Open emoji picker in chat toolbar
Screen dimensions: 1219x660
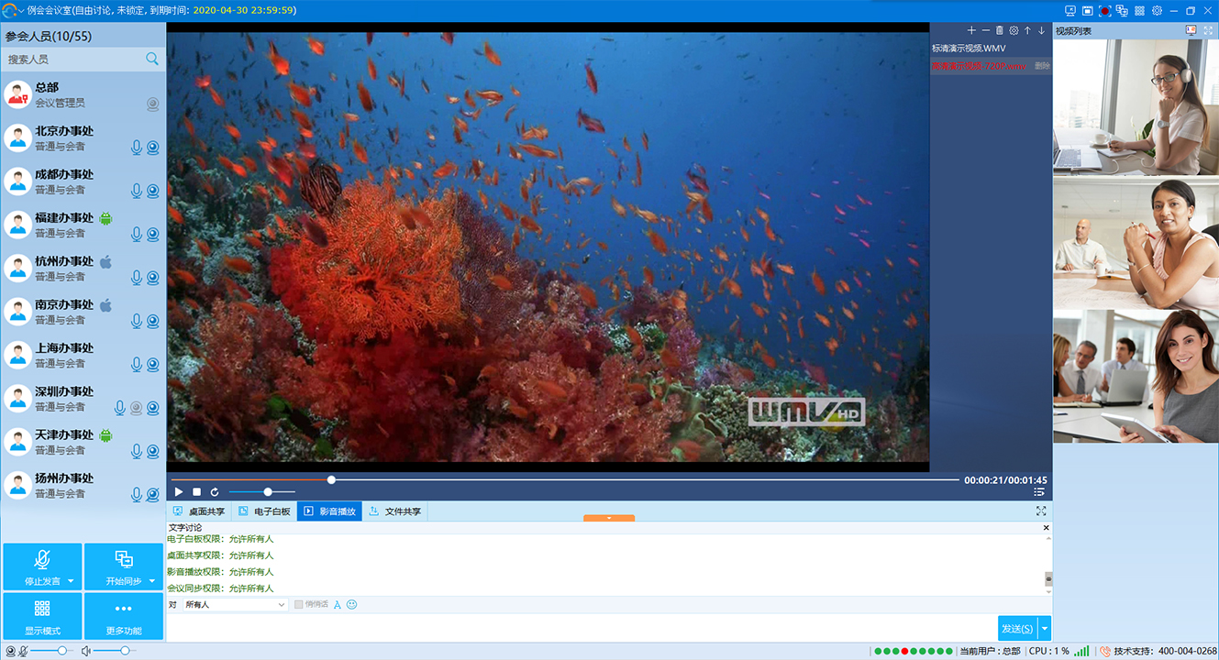click(351, 605)
